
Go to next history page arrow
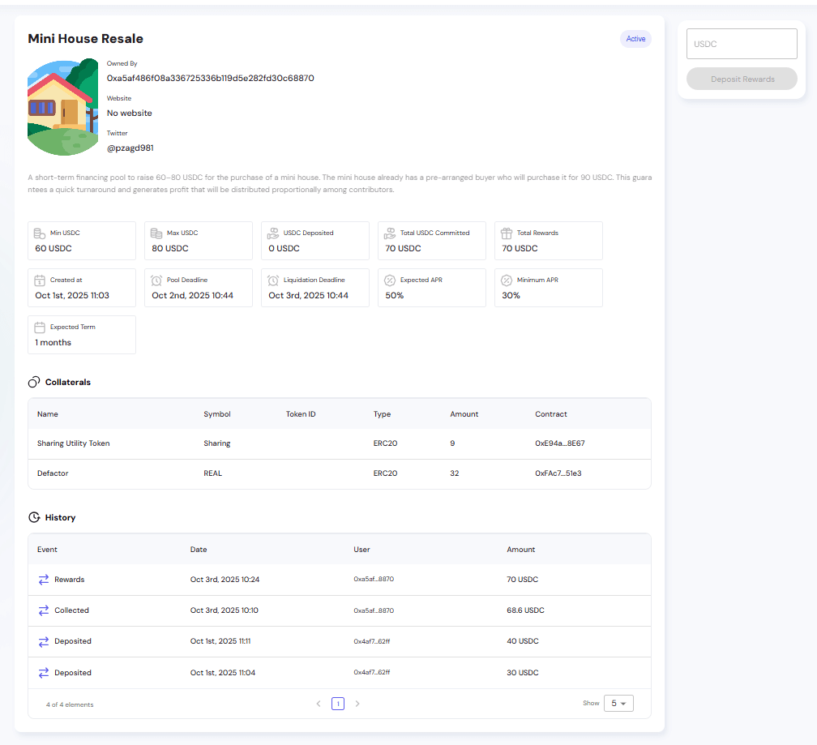point(357,704)
